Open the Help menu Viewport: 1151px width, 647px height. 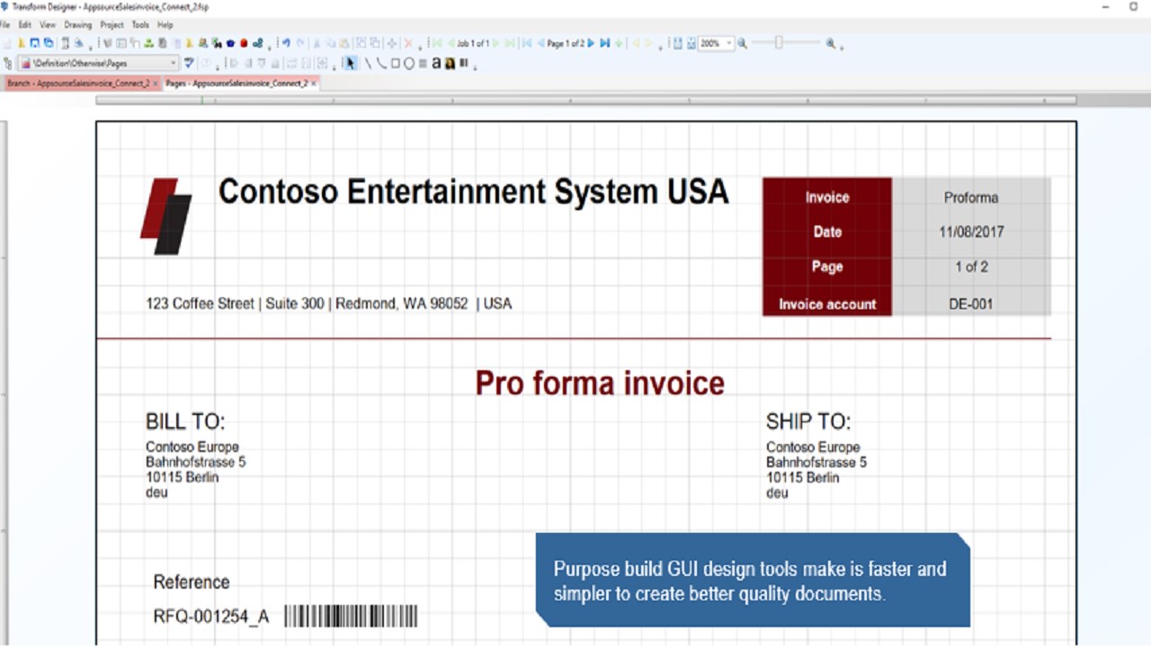(165, 25)
